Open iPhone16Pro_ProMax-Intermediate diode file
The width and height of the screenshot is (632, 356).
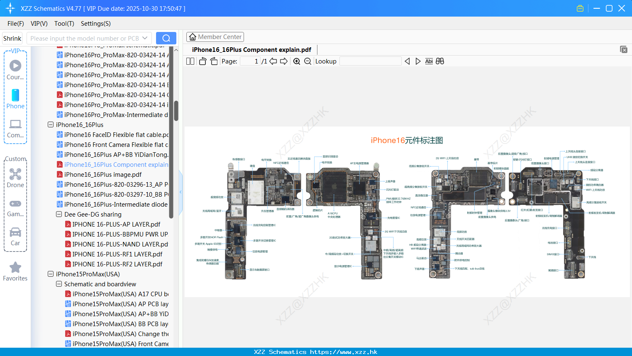[112, 115]
